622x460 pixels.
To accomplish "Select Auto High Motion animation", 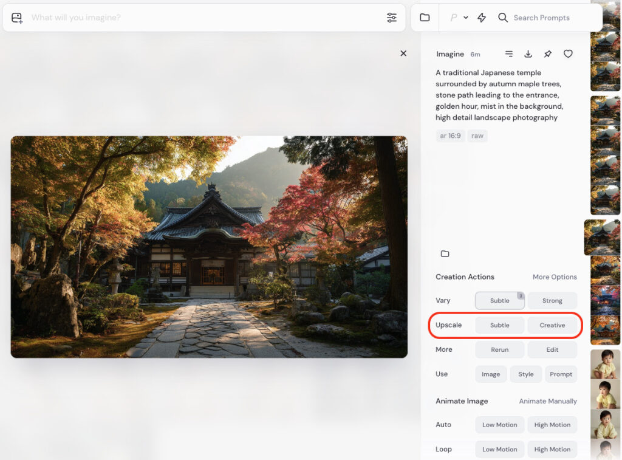I will [x=552, y=425].
